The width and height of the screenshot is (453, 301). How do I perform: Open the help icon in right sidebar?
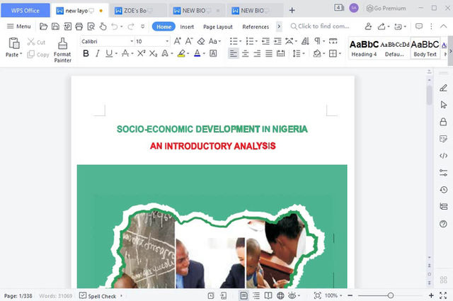[x=443, y=224]
